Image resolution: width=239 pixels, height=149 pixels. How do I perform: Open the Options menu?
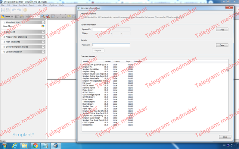pyautogui.click(x=53, y=5)
